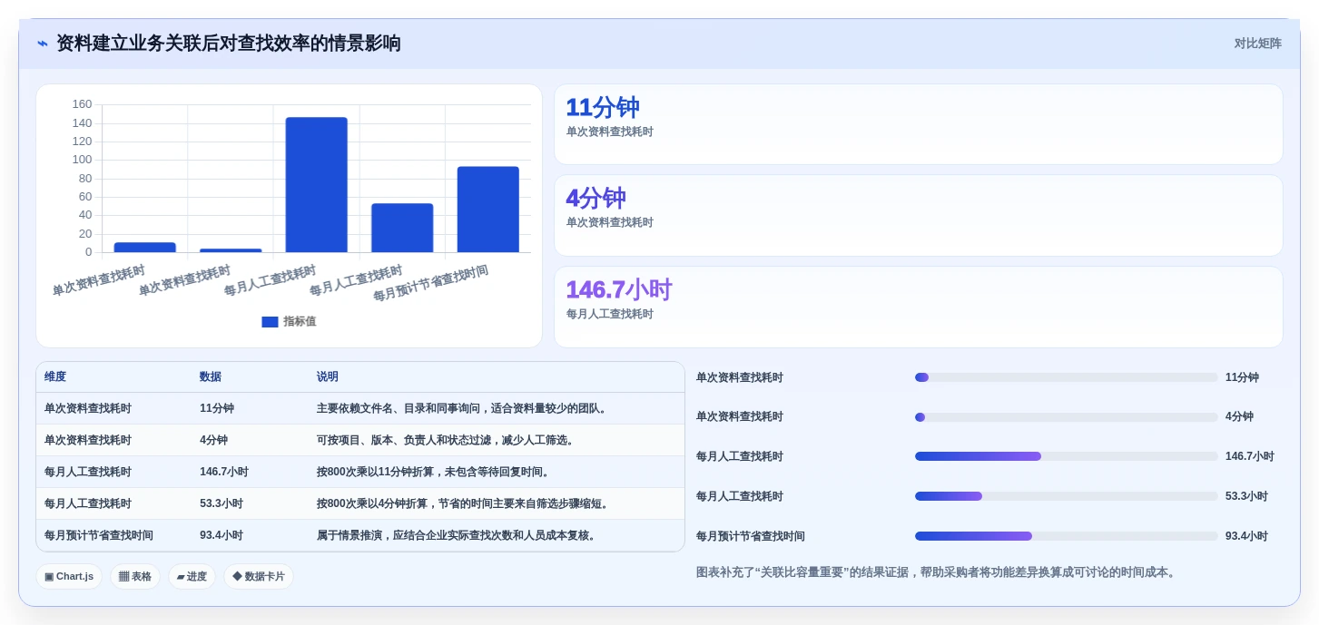Click the 指标值 legend label

click(300, 322)
